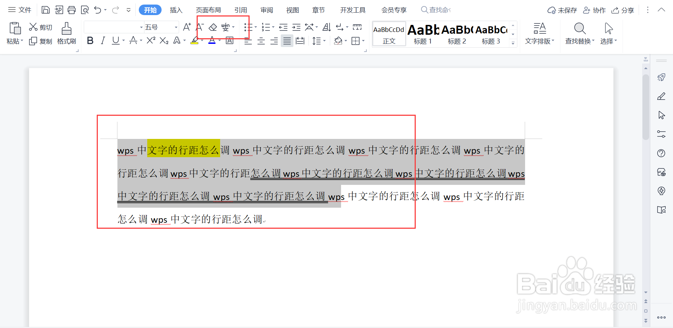Click the 协作 collaborate button
This screenshot has width=673, height=328.
tap(594, 10)
